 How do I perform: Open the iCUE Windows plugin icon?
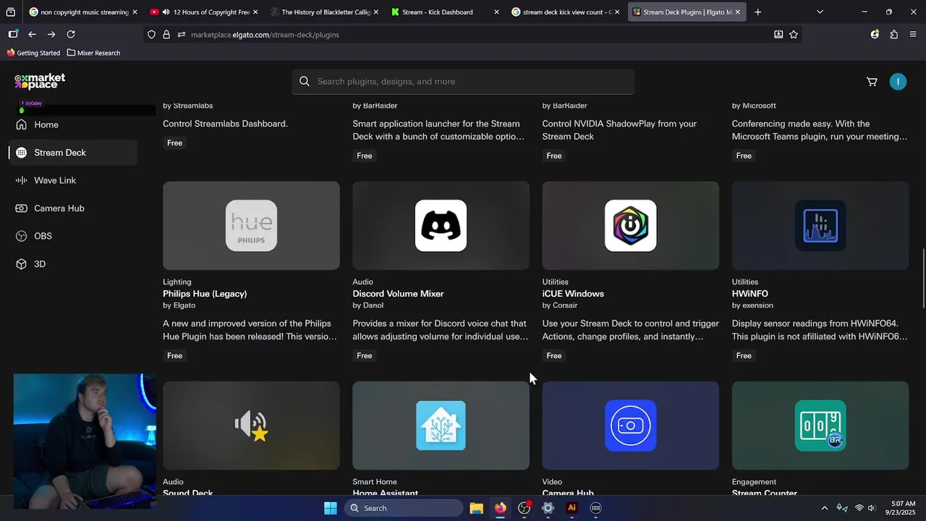pos(630,226)
